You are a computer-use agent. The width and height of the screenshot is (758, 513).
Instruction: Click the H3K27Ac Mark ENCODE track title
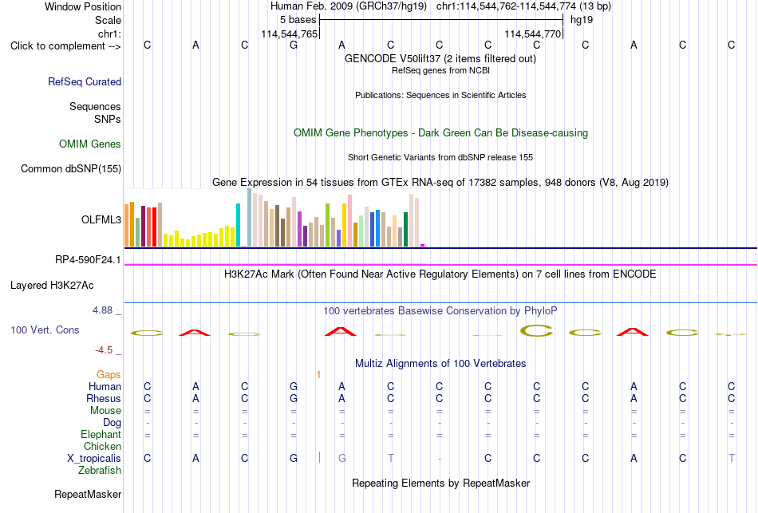440,274
